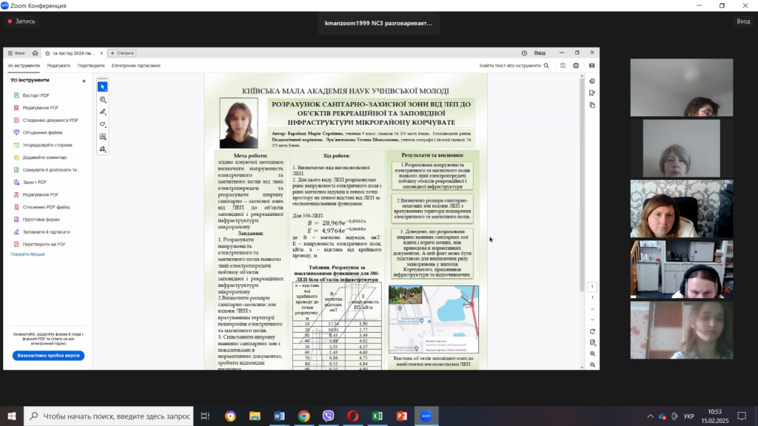The image size is (758, 426).
Task: Sign in to Acrobat via Вхід
Action: pos(540,53)
